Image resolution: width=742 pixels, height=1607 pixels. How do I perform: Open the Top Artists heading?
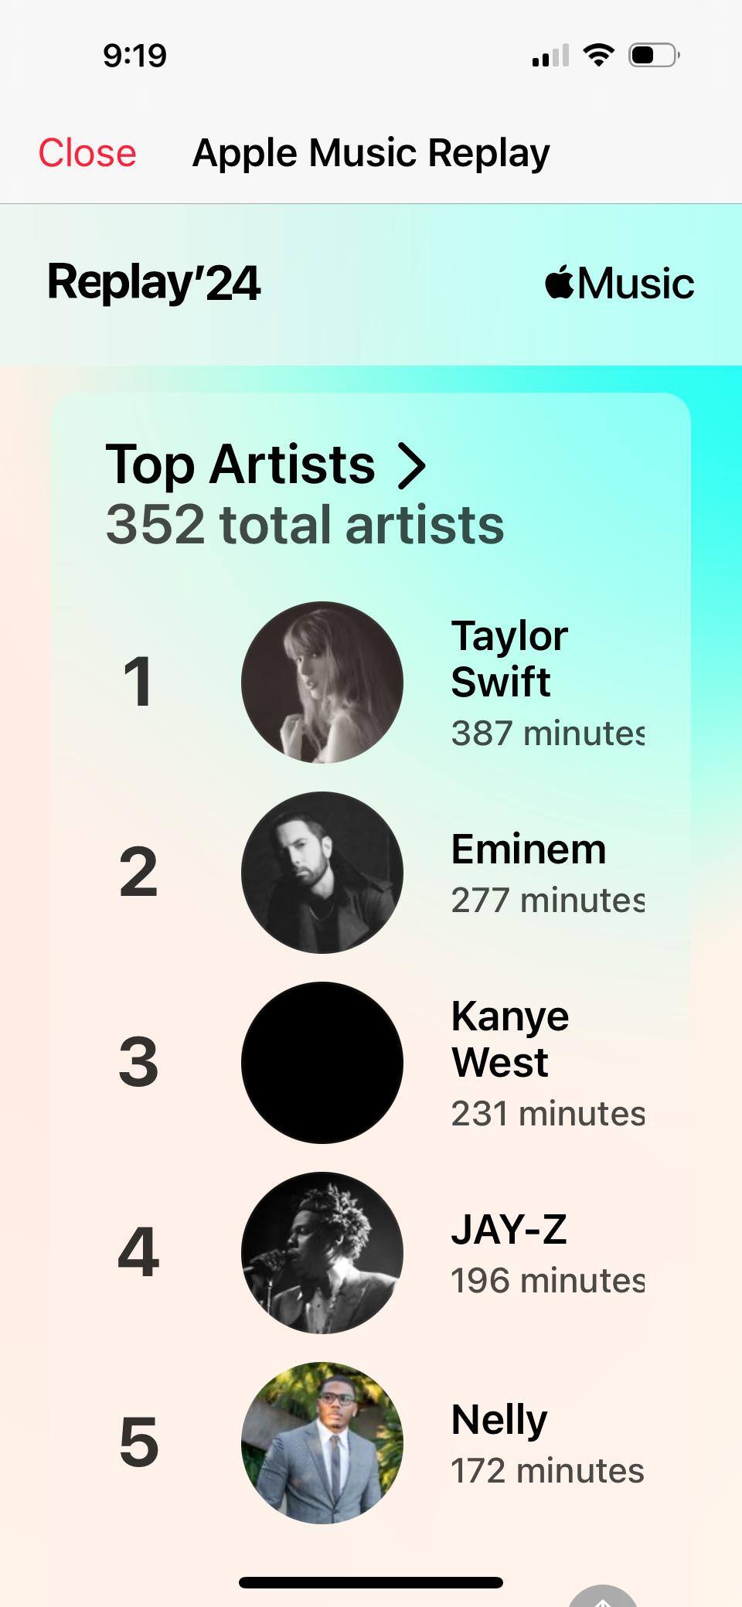click(x=240, y=465)
